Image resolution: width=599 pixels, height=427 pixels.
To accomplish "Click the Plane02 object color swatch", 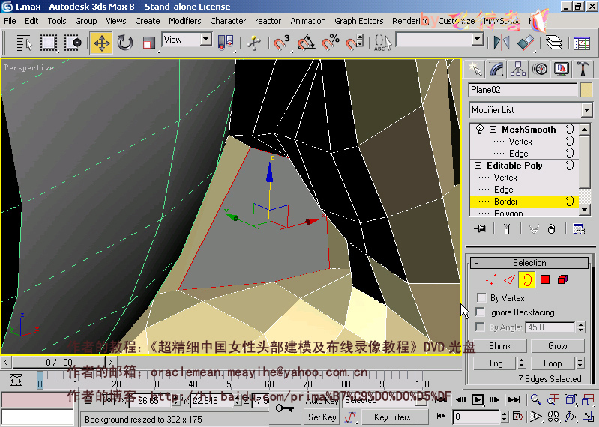I will tap(586, 90).
